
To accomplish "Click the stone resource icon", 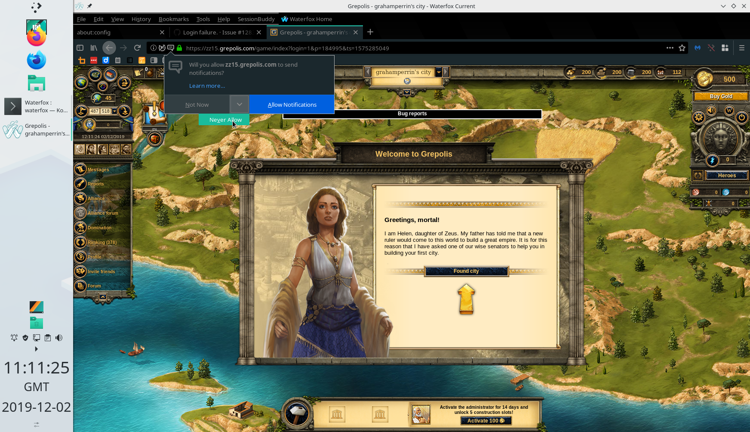I will (601, 72).
